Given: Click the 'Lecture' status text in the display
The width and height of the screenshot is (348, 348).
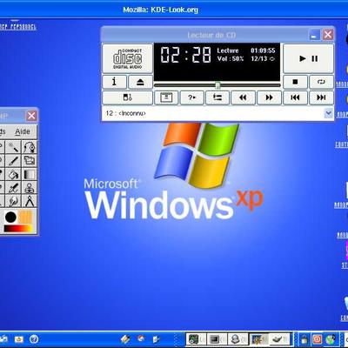Looking at the screenshot, I should [x=228, y=50].
